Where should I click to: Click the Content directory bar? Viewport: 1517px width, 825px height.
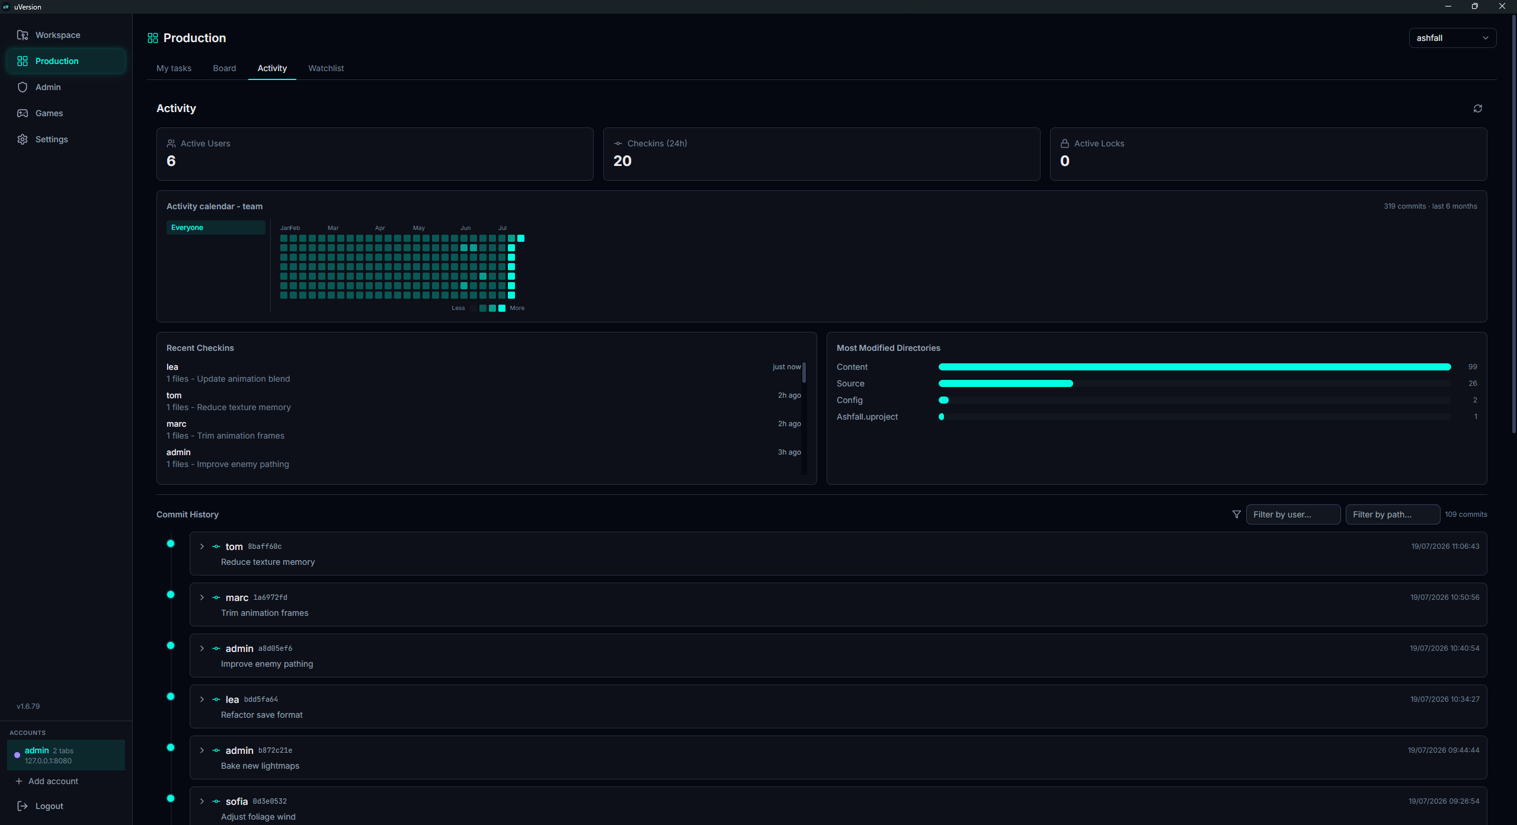tap(1195, 367)
